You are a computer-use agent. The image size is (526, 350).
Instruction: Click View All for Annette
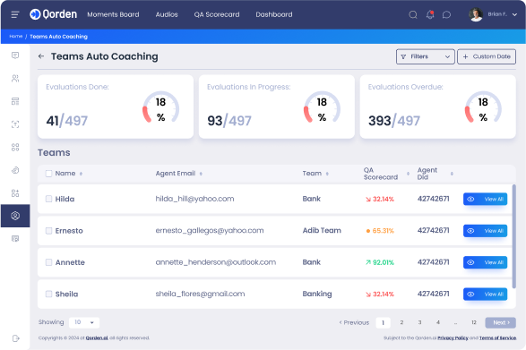485,262
